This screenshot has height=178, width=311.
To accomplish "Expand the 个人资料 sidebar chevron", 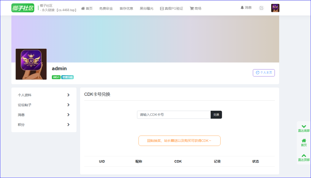I will coord(68,95).
